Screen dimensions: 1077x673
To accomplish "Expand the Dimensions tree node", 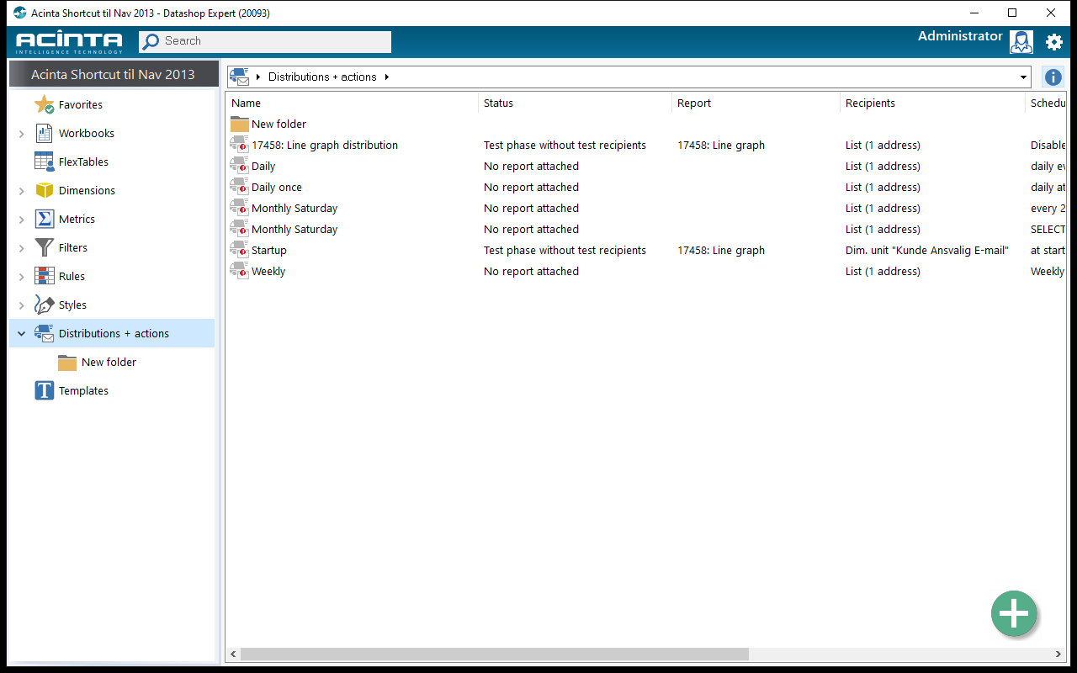I will [x=22, y=191].
